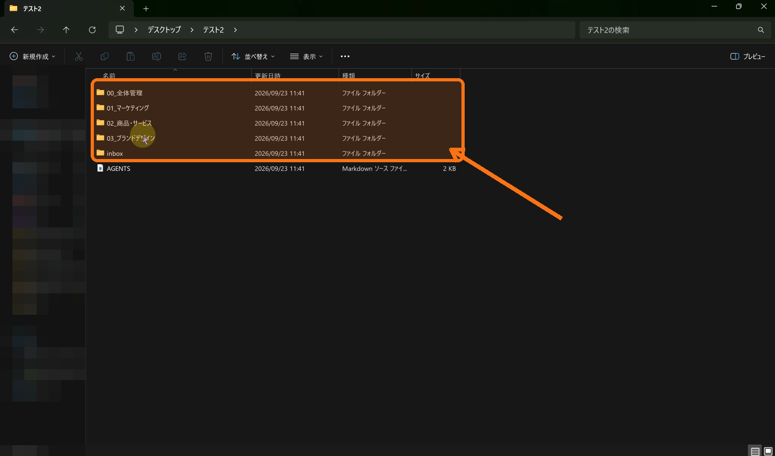The image size is (775, 456).
Task: Select the AGENTS markdown file icon
Action: (100, 168)
